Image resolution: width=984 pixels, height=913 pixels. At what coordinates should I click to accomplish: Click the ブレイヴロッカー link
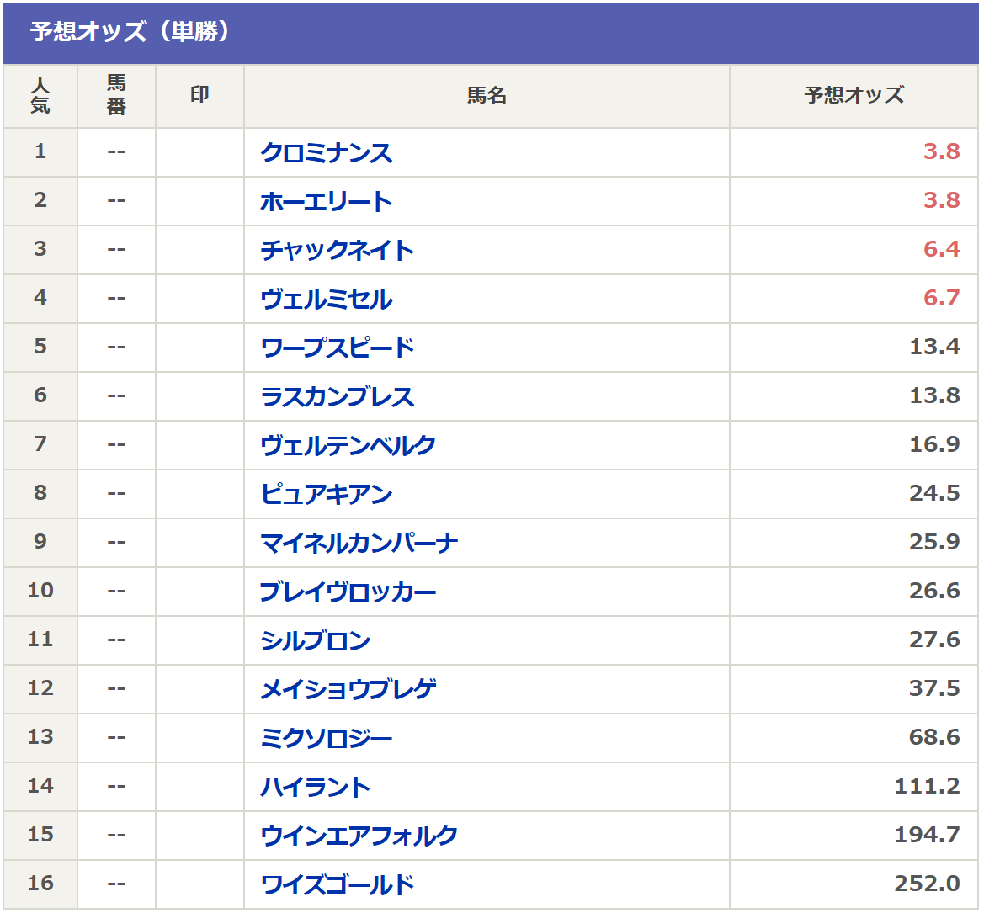point(348,592)
